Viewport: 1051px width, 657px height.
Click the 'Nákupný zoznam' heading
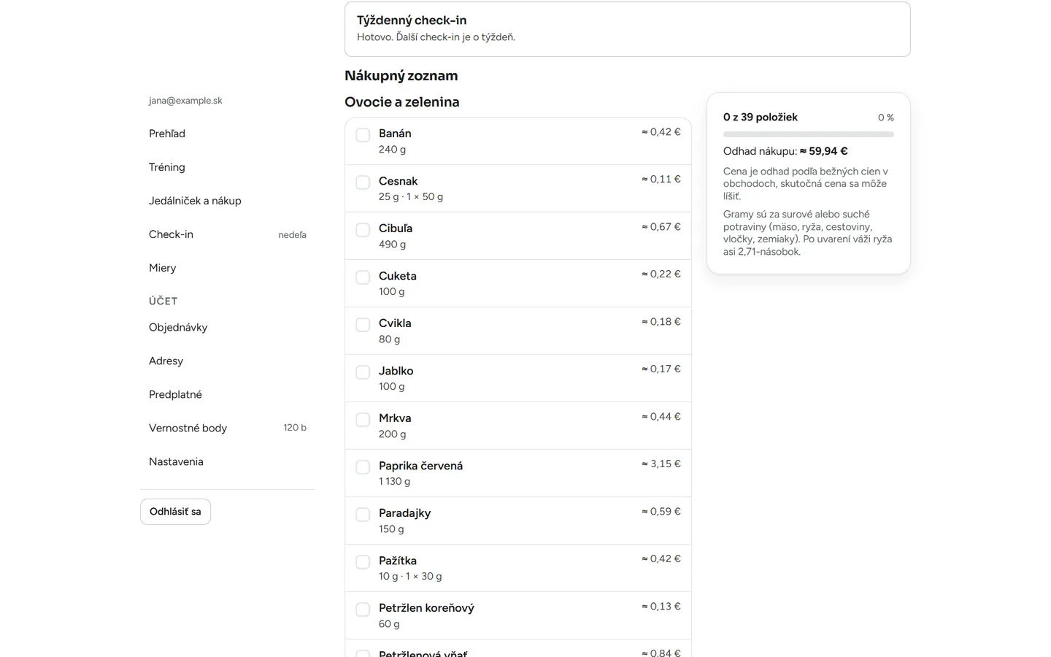[401, 76]
